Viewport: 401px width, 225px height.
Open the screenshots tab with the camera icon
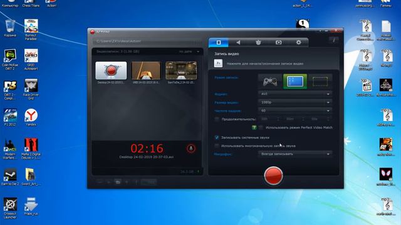pyautogui.click(x=278, y=42)
